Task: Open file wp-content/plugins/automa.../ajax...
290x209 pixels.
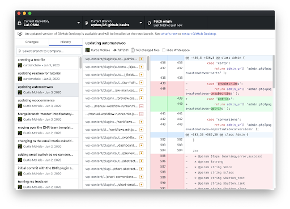Action: click(x=114, y=67)
